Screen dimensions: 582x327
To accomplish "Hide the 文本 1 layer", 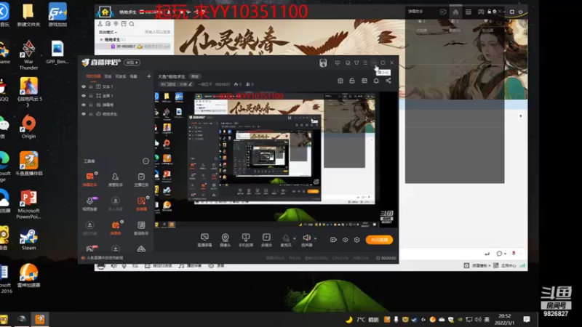I will tap(84, 86).
